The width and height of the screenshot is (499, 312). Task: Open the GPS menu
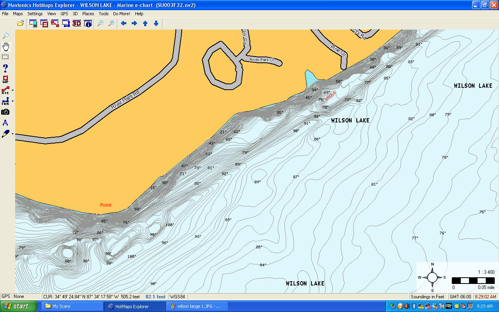64,14
